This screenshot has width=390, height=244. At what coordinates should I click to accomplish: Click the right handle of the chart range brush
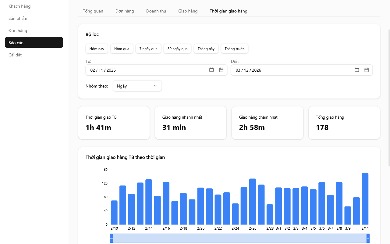[x=368, y=238]
